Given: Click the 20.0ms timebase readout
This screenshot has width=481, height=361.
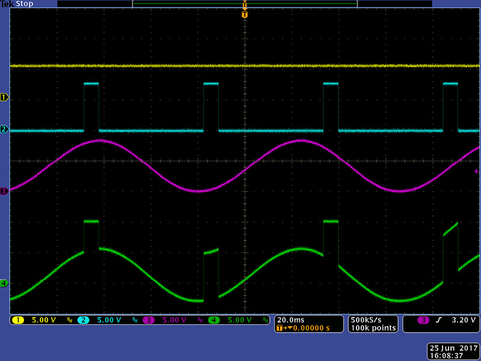Looking at the screenshot, I should pos(290,319).
